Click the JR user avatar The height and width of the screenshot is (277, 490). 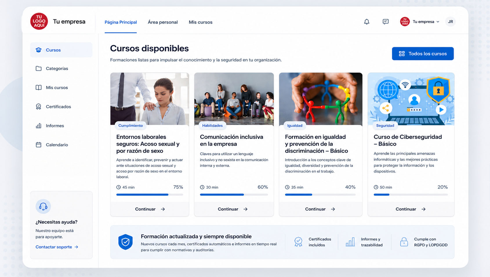450,22
